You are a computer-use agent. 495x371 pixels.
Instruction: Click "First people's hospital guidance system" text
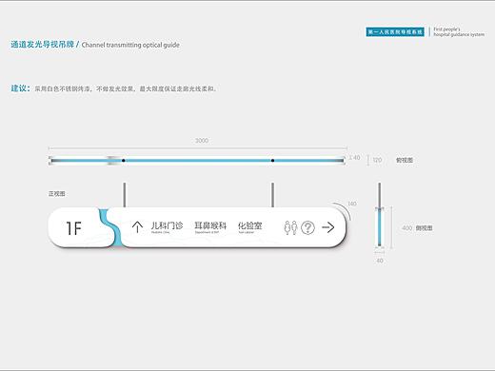click(x=459, y=31)
